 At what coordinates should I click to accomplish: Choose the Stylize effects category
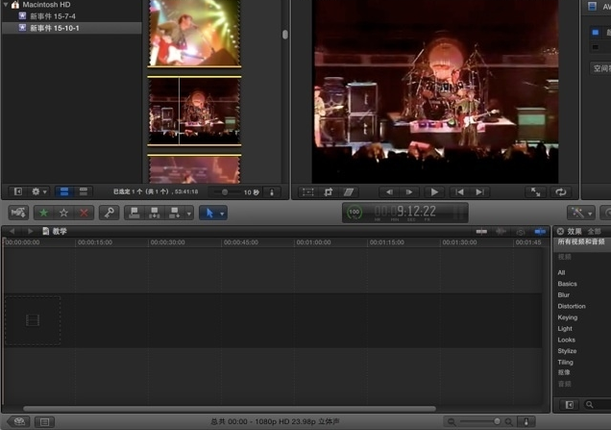[x=567, y=351]
